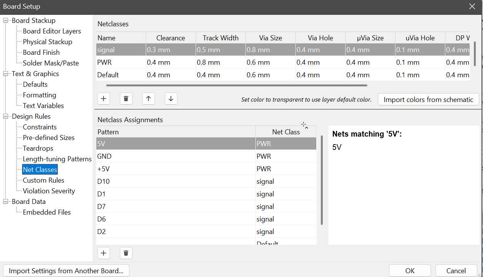
Task: Open Board Editor Layers page
Action: 52,31
